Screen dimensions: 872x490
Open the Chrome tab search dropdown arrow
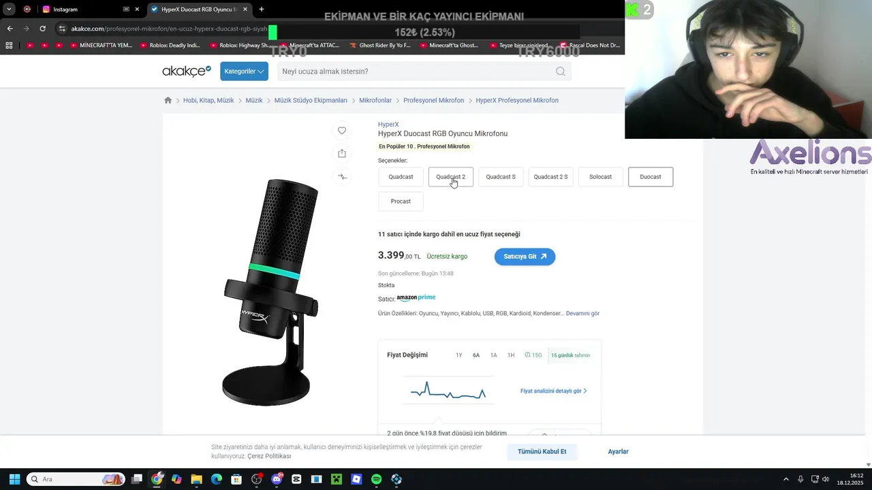[9, 10]
